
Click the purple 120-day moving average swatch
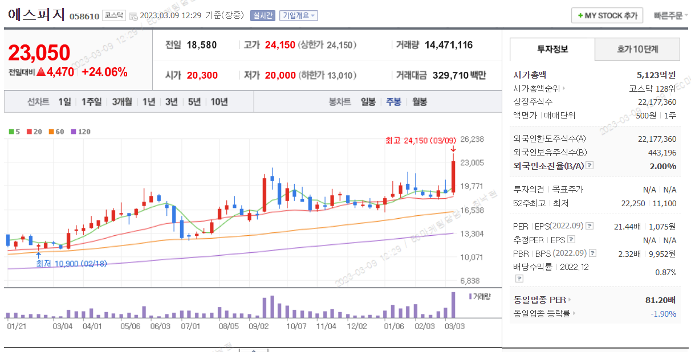coord(73,132)
